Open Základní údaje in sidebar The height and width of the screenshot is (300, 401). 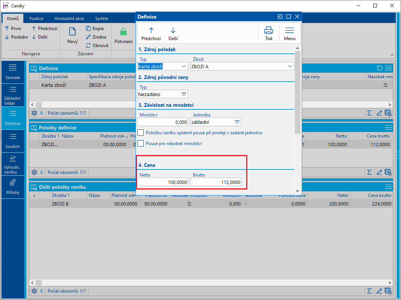[13, 95]
